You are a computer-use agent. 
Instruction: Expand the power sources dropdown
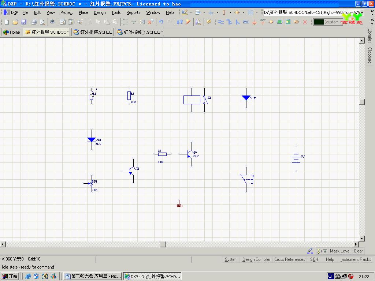(217, 12)
